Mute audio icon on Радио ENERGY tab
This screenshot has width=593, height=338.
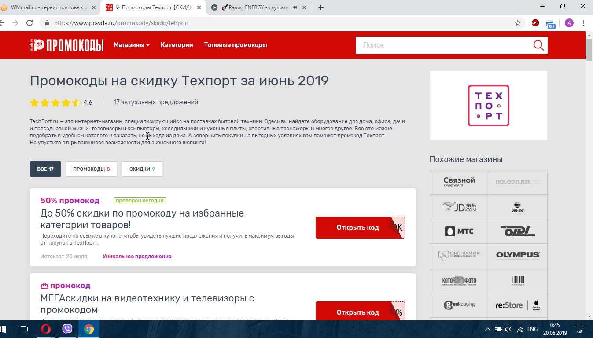tap(294, 7)
